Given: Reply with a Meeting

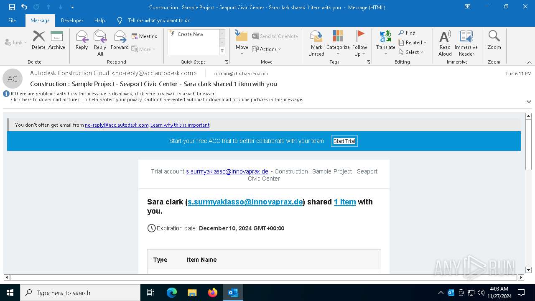Looking at the screenshot, I should click(145, 36).
